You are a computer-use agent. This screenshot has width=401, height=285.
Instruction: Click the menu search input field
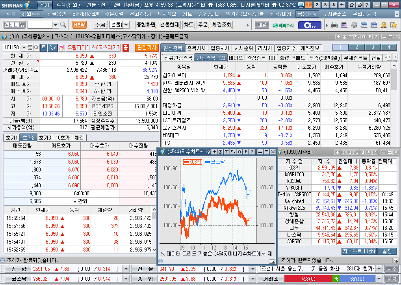point(40,25)
